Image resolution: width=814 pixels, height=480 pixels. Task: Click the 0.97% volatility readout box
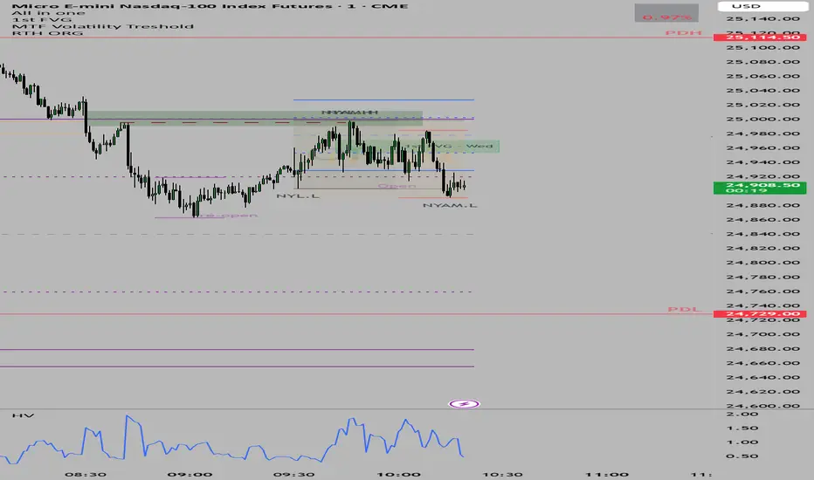click(666, 13)
